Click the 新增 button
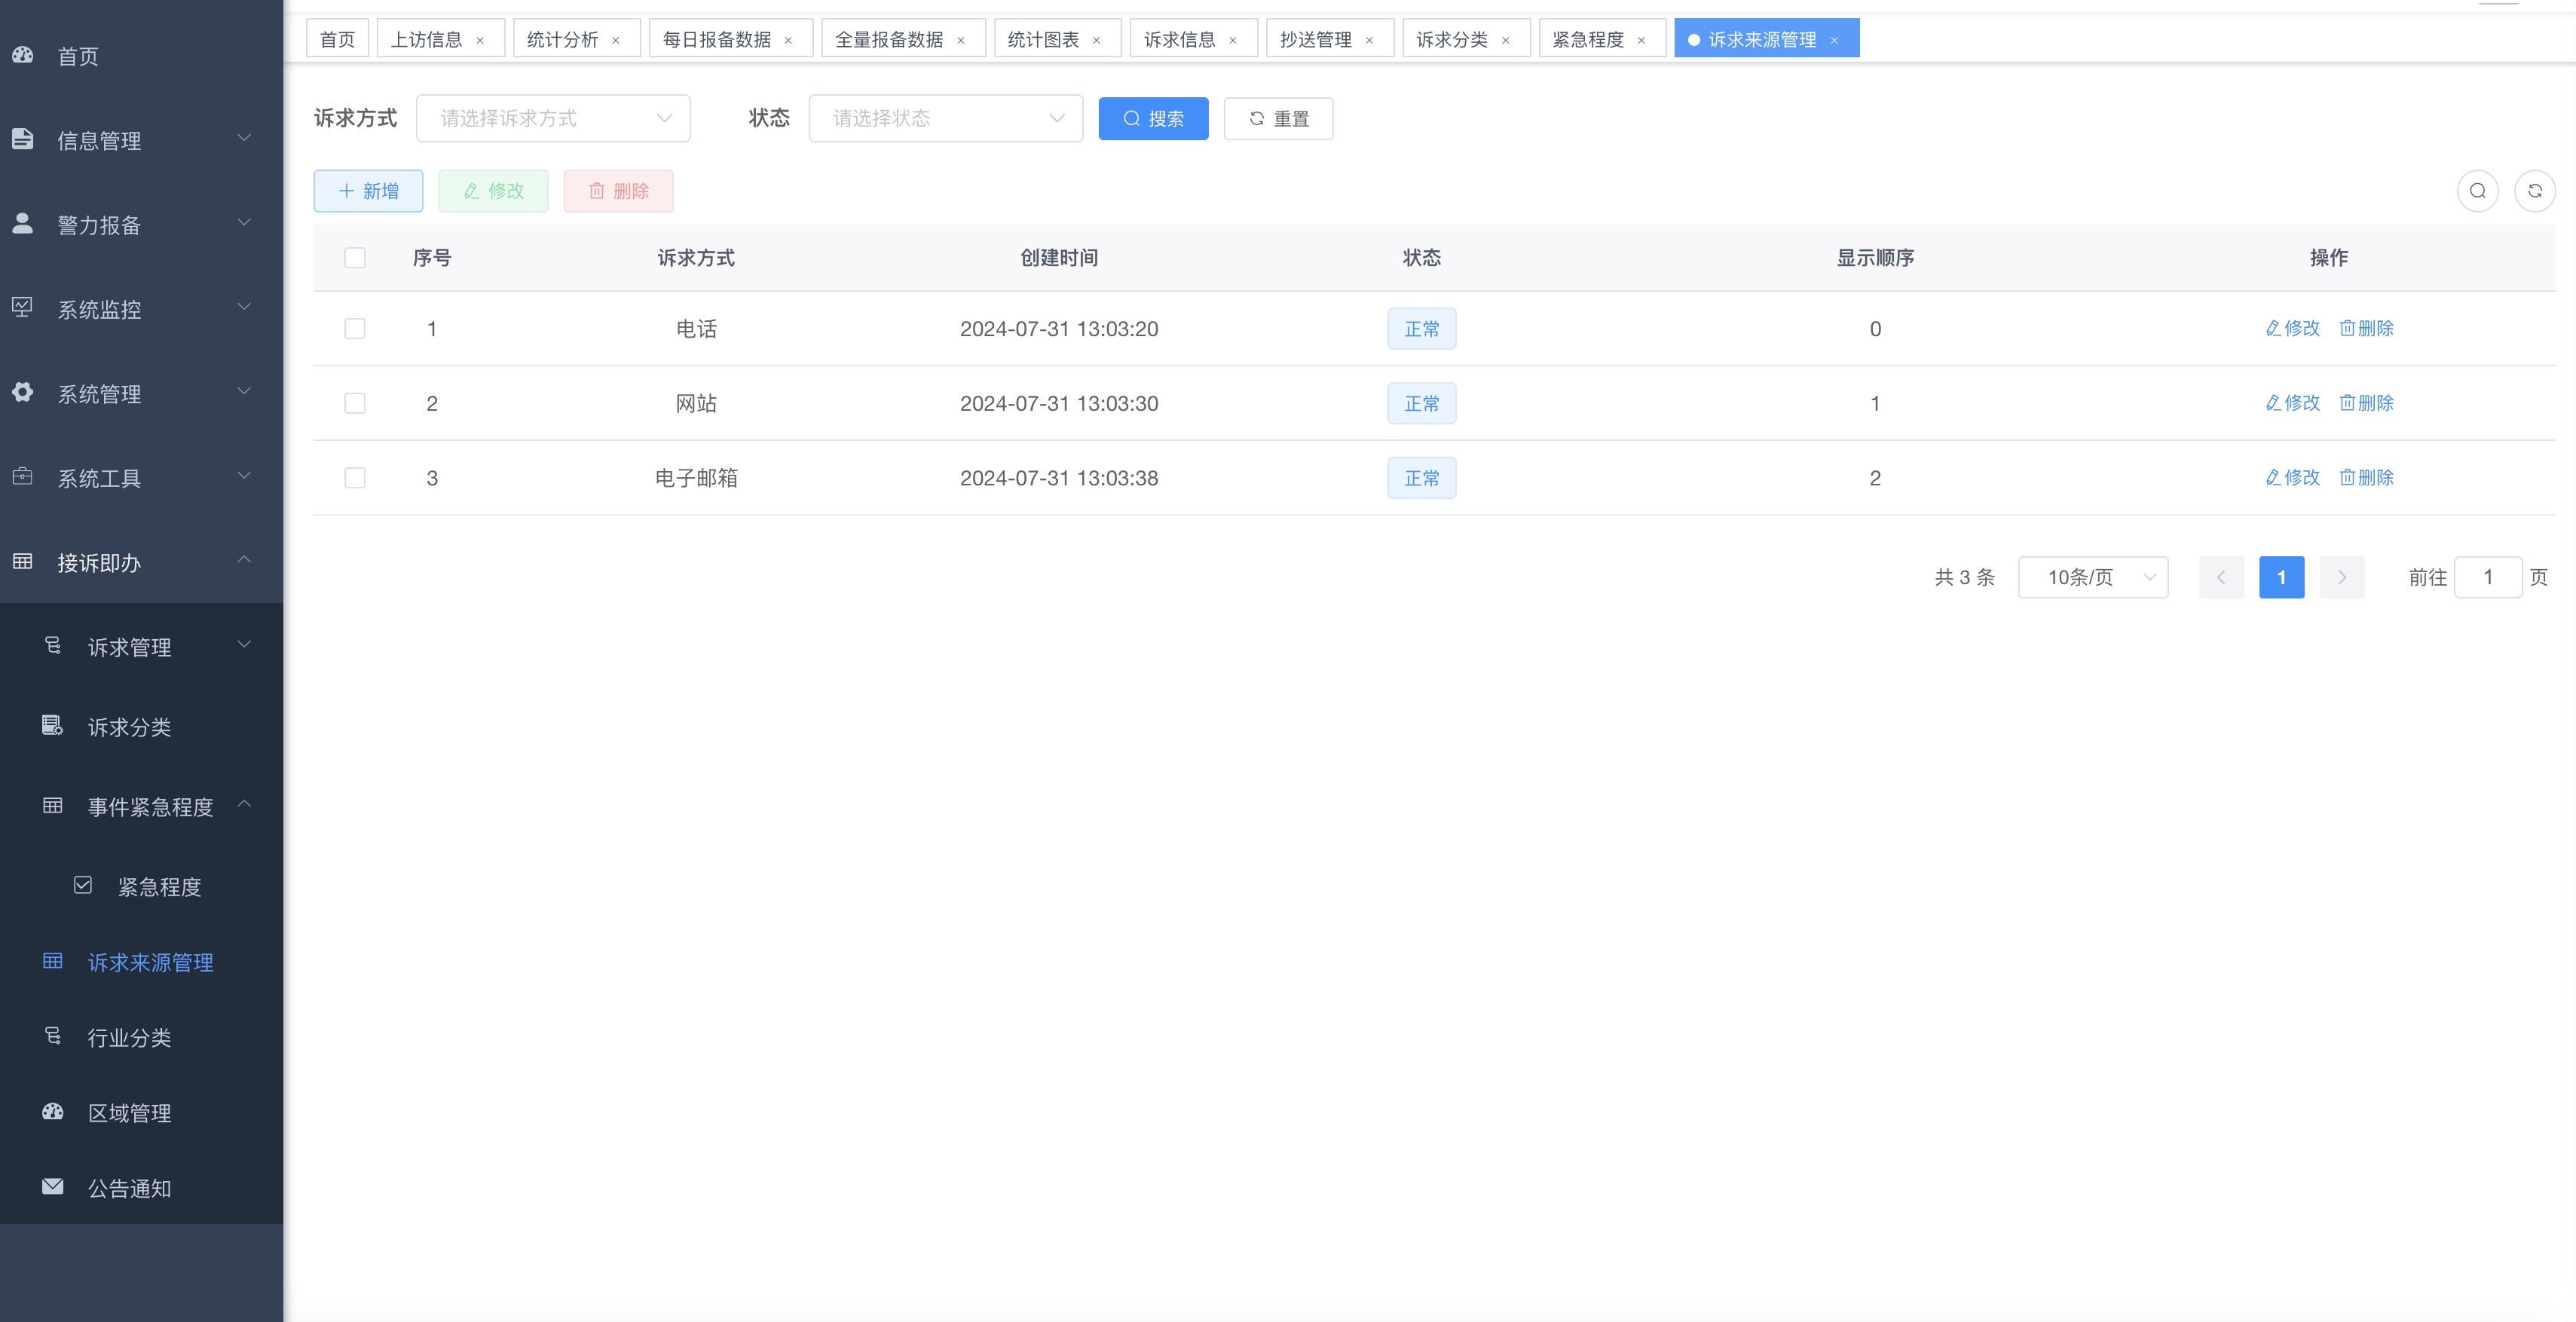 368,190
